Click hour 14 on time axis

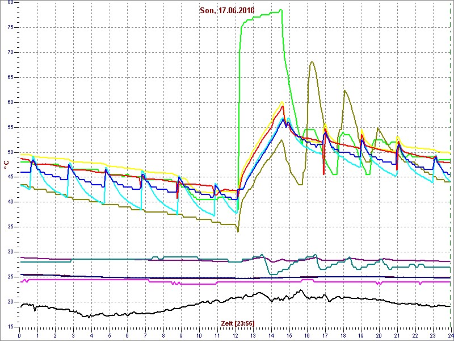pyautogui.click(x=271, y=335)
